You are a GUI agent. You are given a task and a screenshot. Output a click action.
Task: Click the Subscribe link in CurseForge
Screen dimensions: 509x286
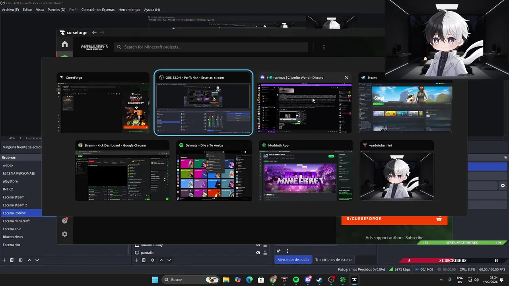pyautogui.click(x=414, y=238)
